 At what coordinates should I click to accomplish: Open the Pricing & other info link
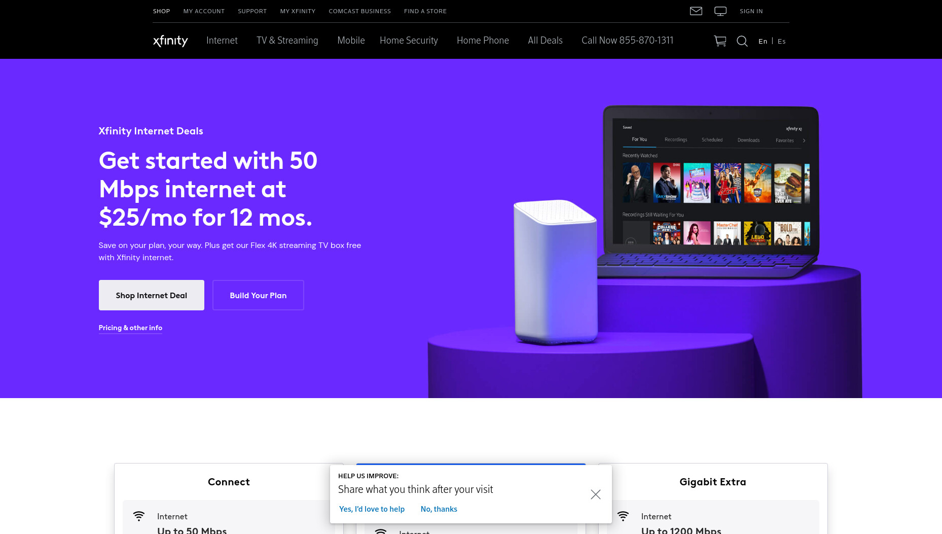click(130, 328)
